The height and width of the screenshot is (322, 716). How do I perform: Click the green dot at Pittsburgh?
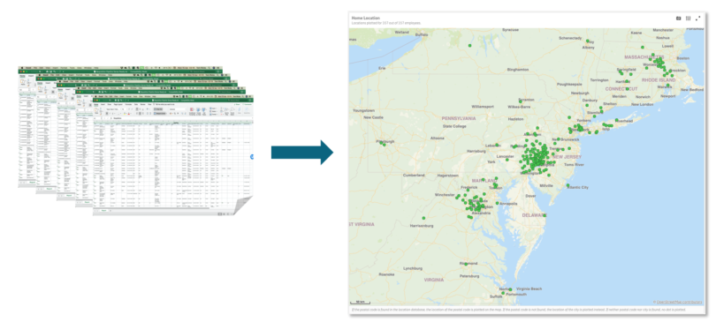pos(384,145)
